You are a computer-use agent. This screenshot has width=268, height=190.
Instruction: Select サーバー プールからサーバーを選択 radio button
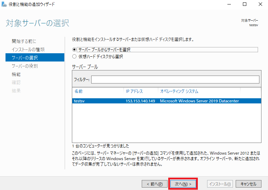[x=74, y=50]
